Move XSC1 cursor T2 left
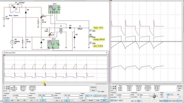 (113, 88)
